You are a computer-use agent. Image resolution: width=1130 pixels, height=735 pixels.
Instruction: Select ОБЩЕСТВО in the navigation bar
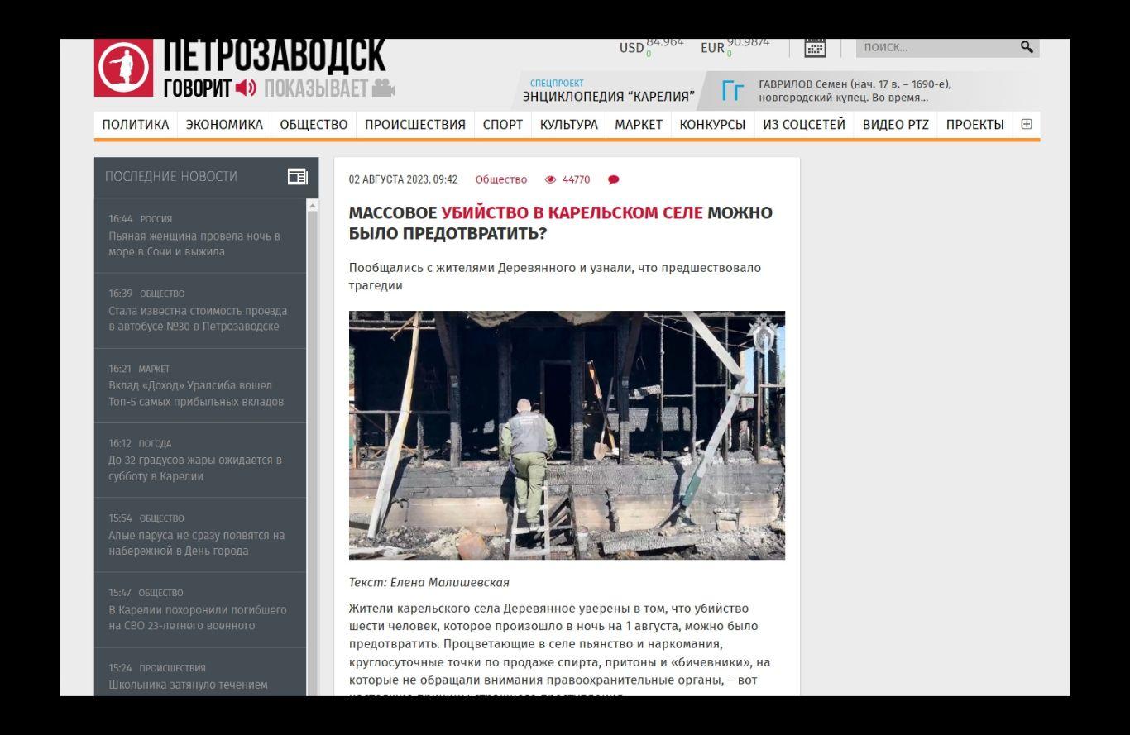coord(314,125)
